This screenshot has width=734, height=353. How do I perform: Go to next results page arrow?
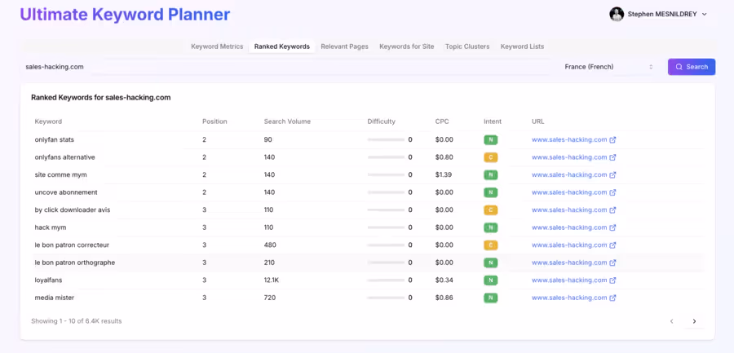click(694, 321)
